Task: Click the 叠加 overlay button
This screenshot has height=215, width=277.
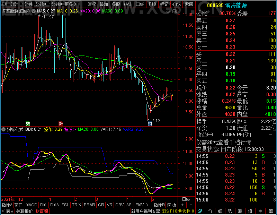Action: click(104, 4)
